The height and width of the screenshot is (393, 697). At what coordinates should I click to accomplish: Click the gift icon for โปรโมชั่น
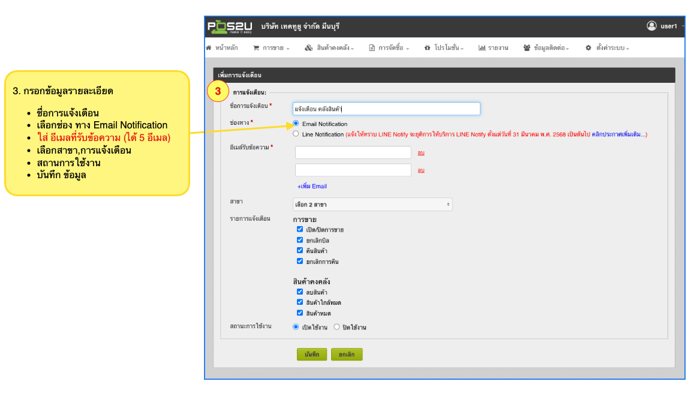coord(427,47)
